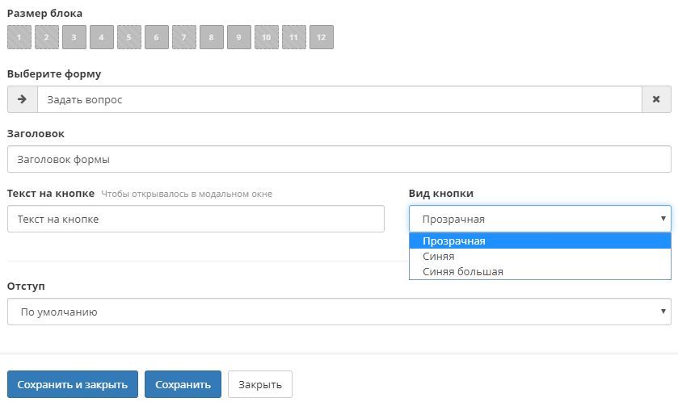
Task: Set block size to 6
Action: 157,37
